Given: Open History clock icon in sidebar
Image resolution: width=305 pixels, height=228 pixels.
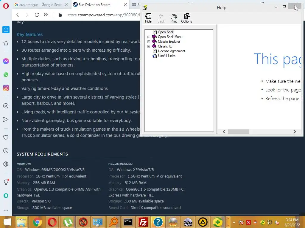Looking at the screenshot, I should click(x=6, y=151).
